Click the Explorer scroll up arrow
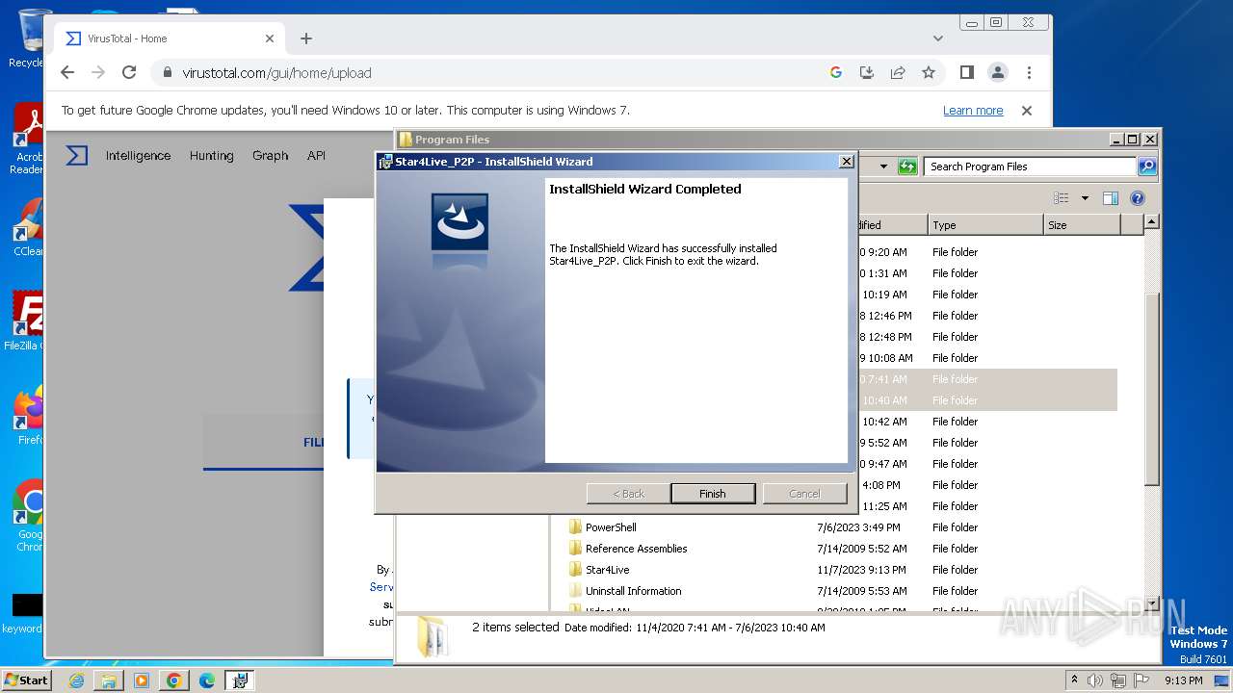This screenshot has height=693, width=1233. pyautogui.click(x=1151, y=222)
